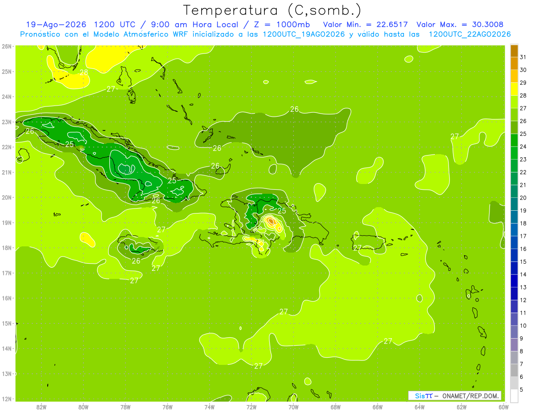The width and height of the screenshot is (535, 413).
Task: Click the '26N' latitude axis label
Action: tap(7, 46)
